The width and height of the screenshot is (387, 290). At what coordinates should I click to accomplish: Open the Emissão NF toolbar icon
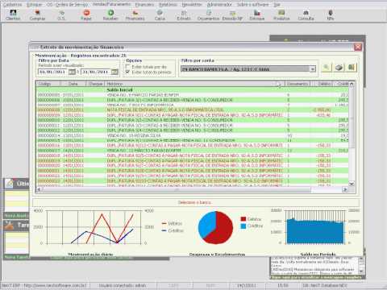232,15
